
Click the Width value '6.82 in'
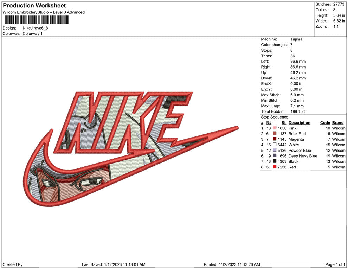[x=339, y=21]
